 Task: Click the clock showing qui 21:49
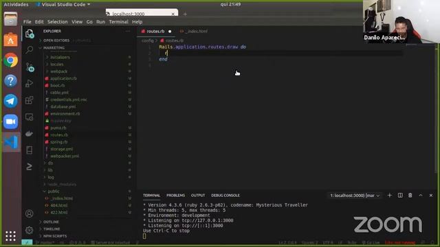[230, 4]
